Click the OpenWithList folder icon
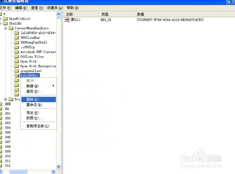Screen dimensions: 235x174 [x=5, y=19]
